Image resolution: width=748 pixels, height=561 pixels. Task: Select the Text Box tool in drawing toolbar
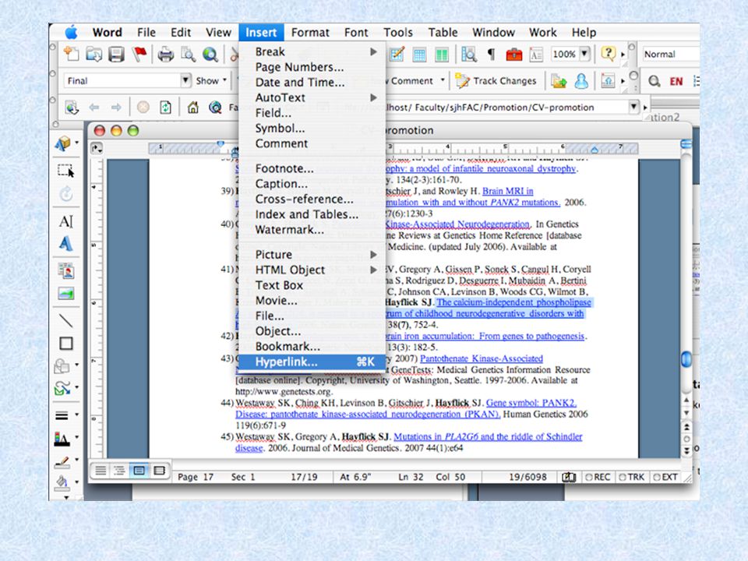pyautogui.click(x=65, y=221)
